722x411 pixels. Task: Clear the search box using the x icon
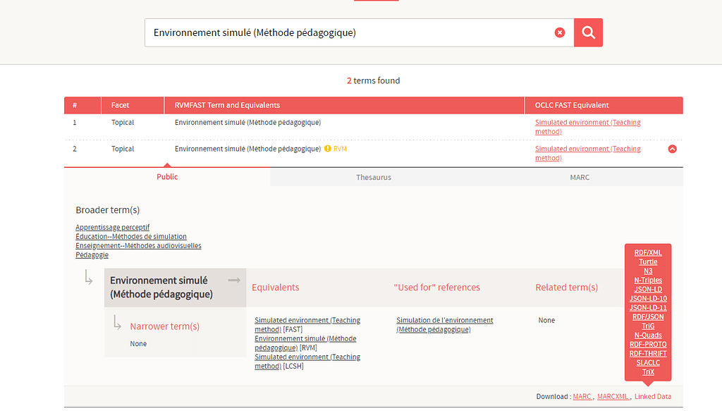point(560,32)
